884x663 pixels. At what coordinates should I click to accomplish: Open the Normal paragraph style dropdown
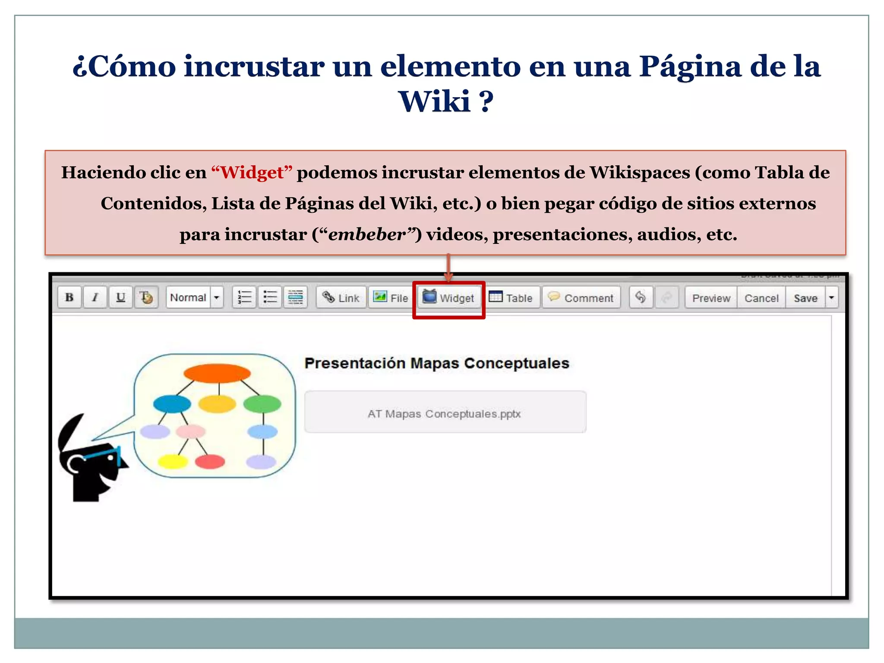tap(195, 297)
